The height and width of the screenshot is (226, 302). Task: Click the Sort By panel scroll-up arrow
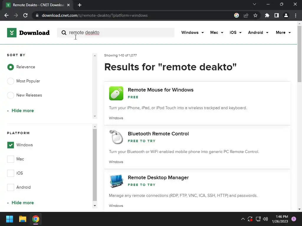click(x=95, y=56)
